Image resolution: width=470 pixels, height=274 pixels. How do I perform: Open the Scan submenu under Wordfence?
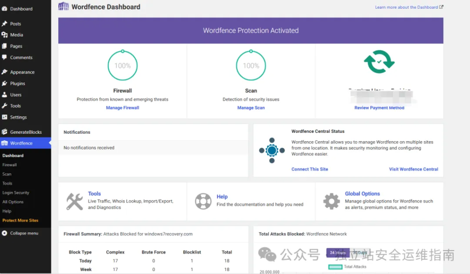pyautogui.click(x=7, y=174)
